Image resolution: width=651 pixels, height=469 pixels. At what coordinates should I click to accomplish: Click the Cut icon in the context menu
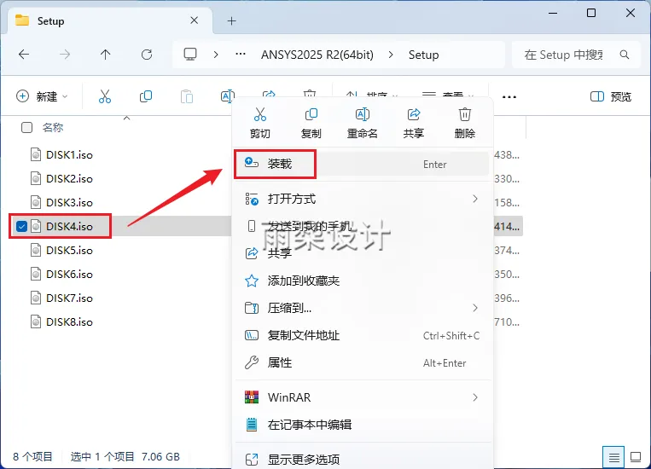tap(260, 114)
